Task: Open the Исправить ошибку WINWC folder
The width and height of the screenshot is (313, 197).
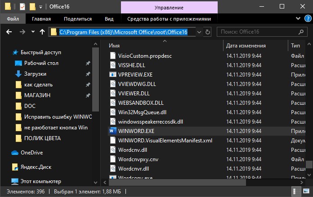Action: 58,117
